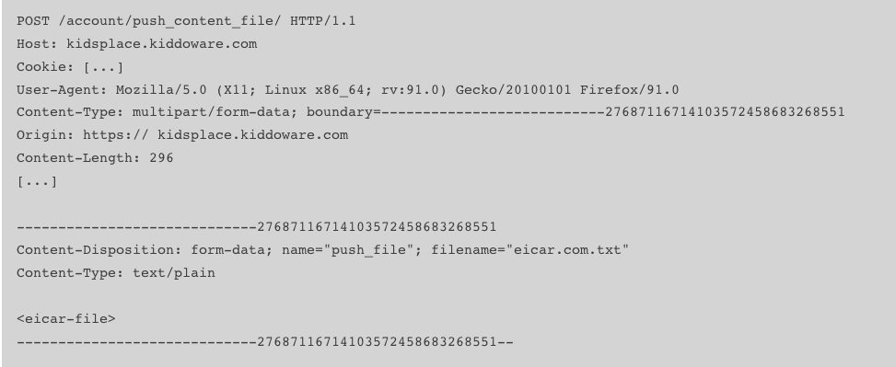Click Firefox/91.0 in the User-Agent
Viewport: 895px width, 367px height.
click(x=630, y=90)
